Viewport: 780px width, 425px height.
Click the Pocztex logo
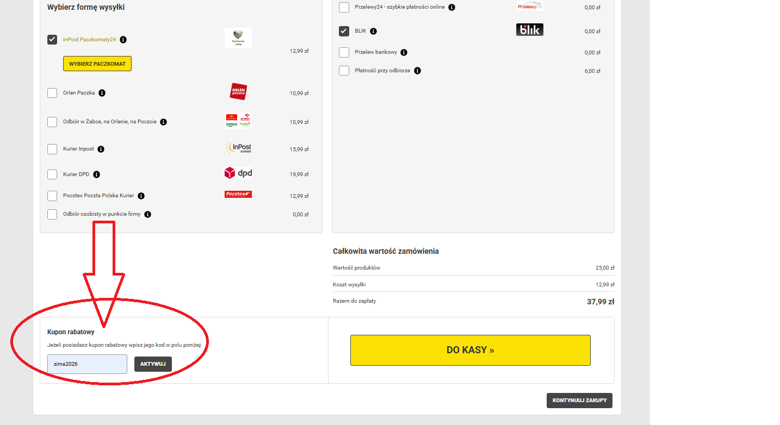coord(238,194)
